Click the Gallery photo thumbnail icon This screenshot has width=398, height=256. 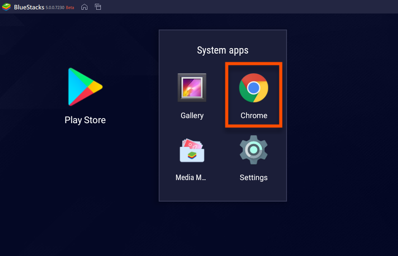click(192, 87)
